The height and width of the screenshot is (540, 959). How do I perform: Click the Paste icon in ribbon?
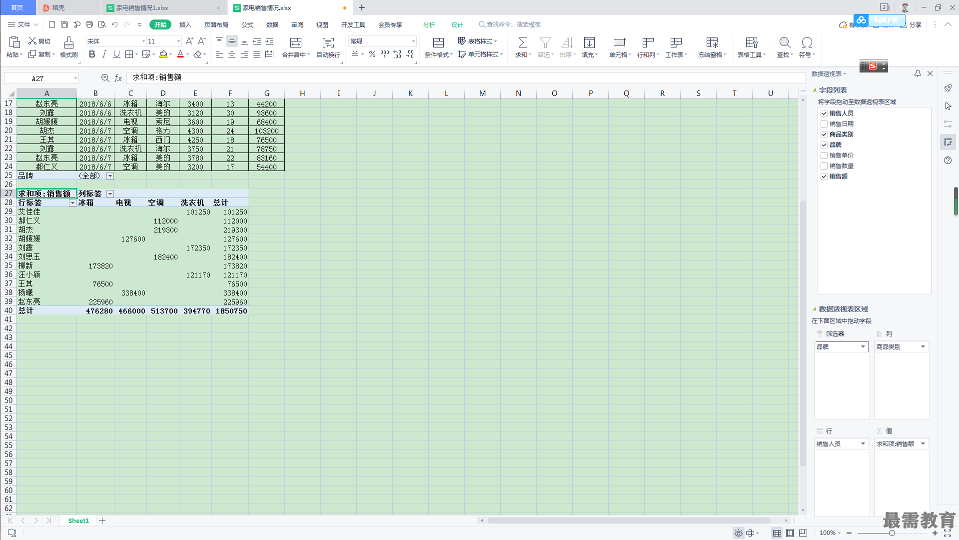[14, 42]
